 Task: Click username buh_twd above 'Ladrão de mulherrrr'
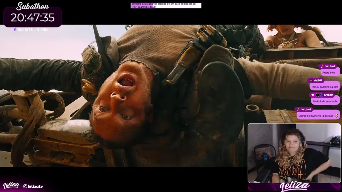(x=306, y=109)
